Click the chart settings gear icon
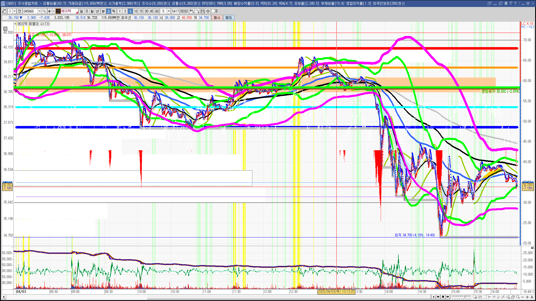 (x=208, y=11)
